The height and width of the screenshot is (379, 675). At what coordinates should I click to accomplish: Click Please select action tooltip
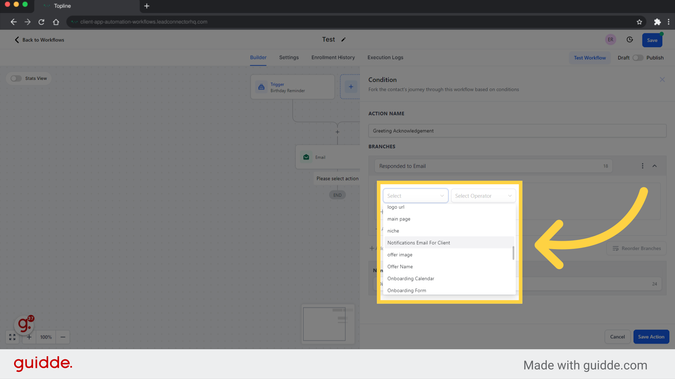(x=337, y=179)
